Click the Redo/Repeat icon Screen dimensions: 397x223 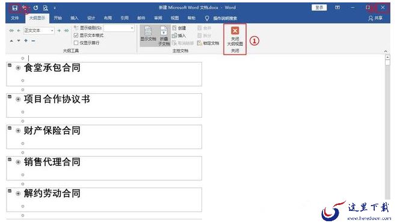(35, 8)
